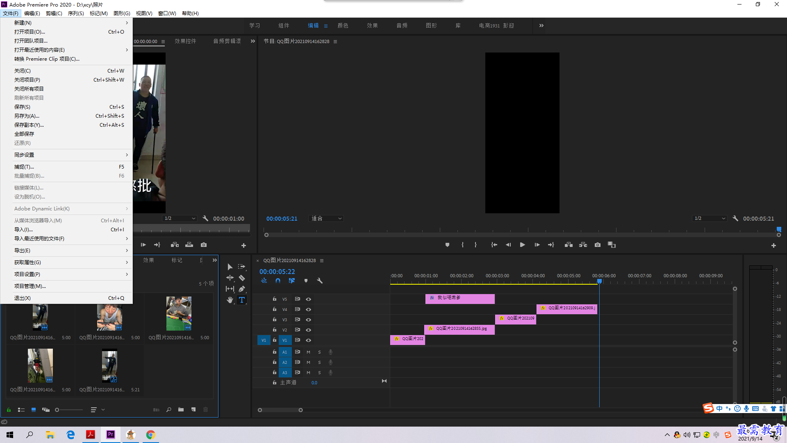Mute audio track A1
This screenshot has width=787, height=443.
click(x=308, y=352)
